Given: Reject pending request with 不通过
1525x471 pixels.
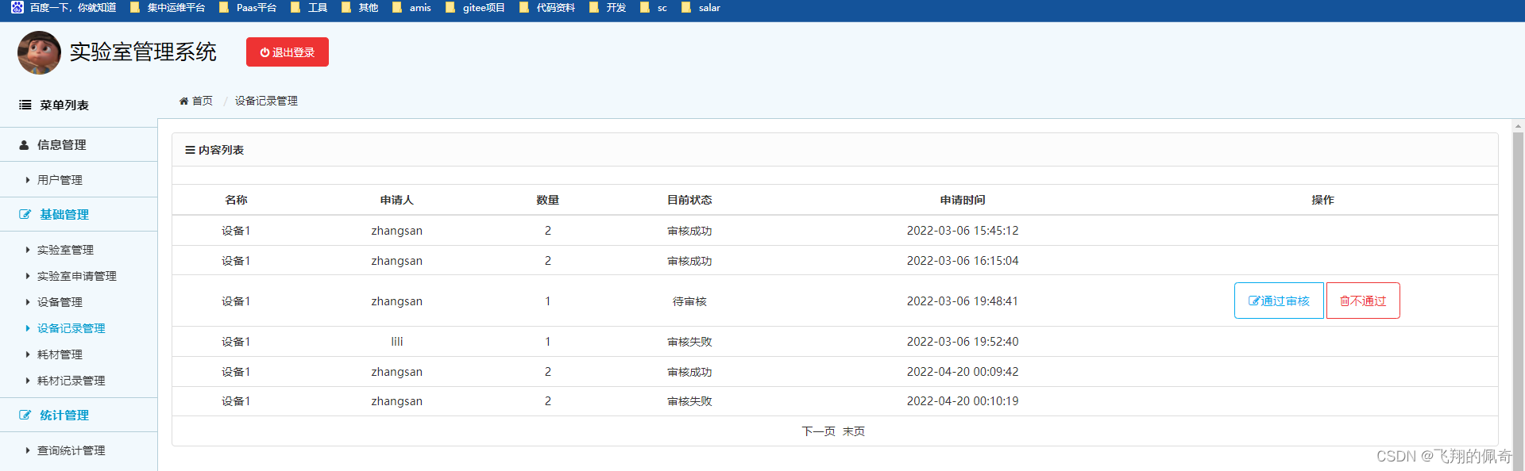Looking at the screenshot, I should (x=1363, y=301).
